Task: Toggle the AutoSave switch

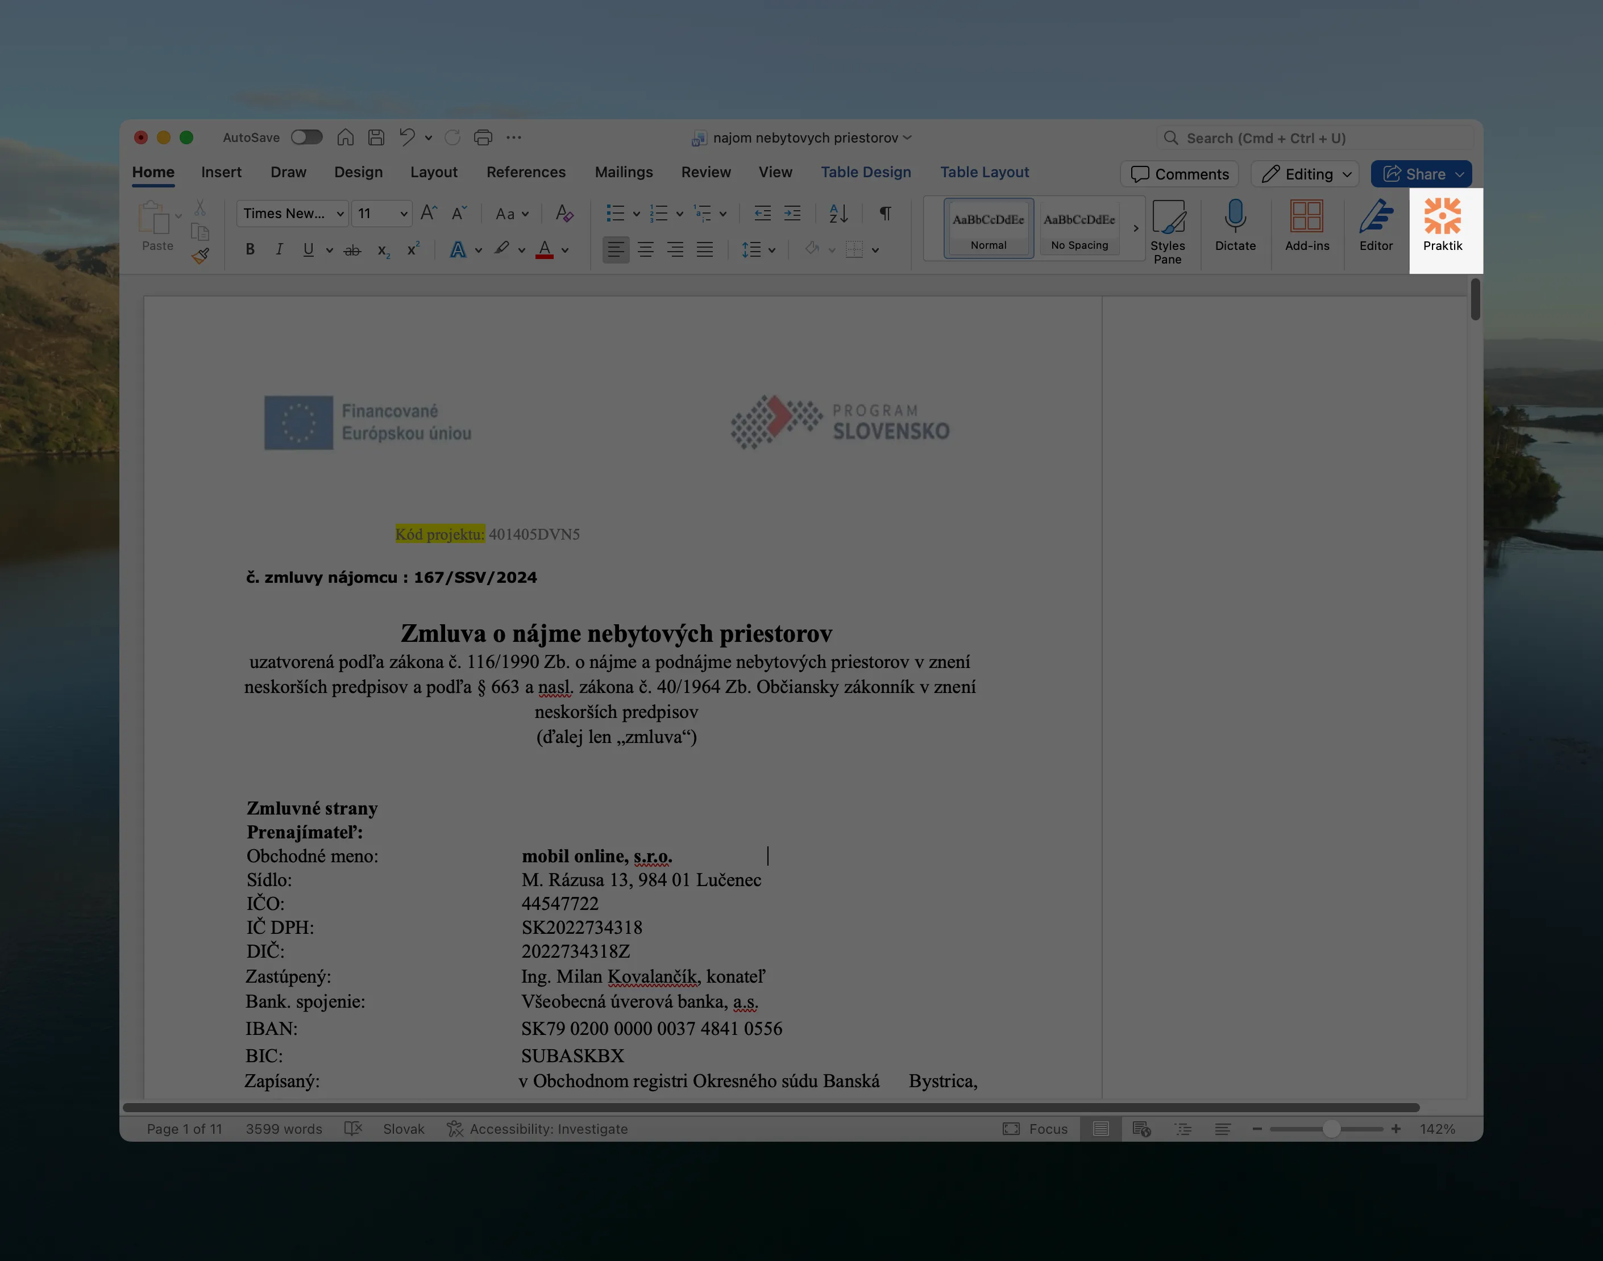Action: (x=306, y=137)
